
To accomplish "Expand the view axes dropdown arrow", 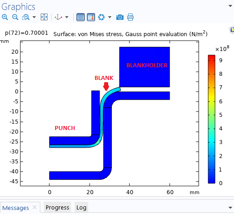I will (x=67, y=17).
